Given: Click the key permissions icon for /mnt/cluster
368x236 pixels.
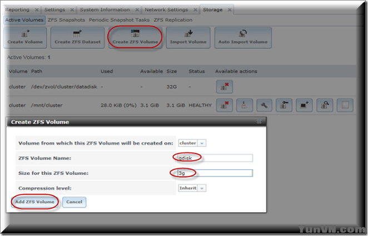Looking at the screenshot, I should coord(284,105).
